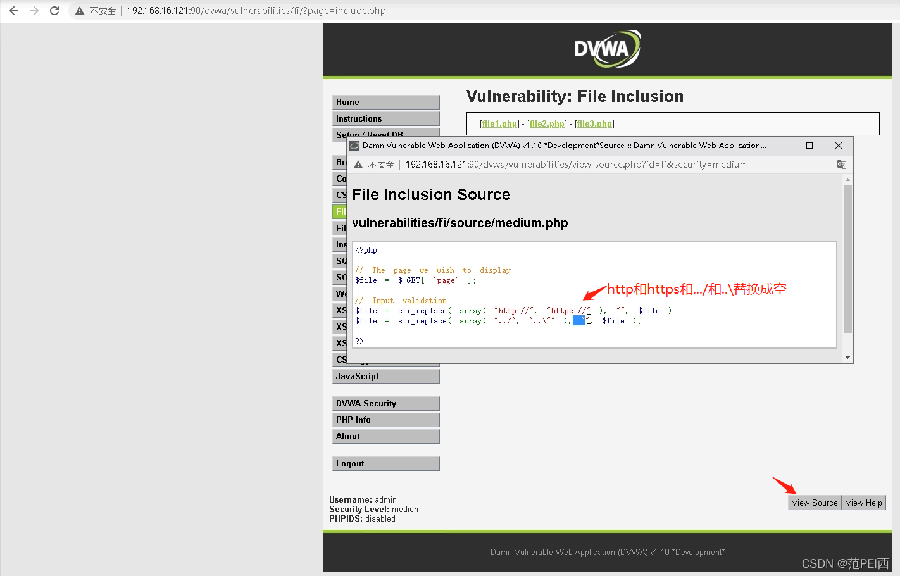This screenshot has width=900, height=576.
Task: Maximize the source popup window
Action: pos(809,146)
